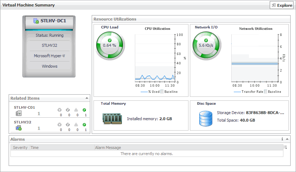Collapse the Alarms panel
The image size is (296, 172).
click(287, 139)
